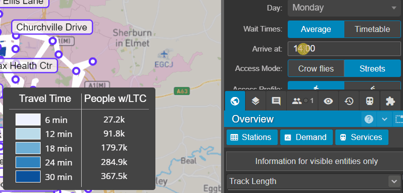
Task: Open the comments speech bubble tab
Action: pos(276,101)
